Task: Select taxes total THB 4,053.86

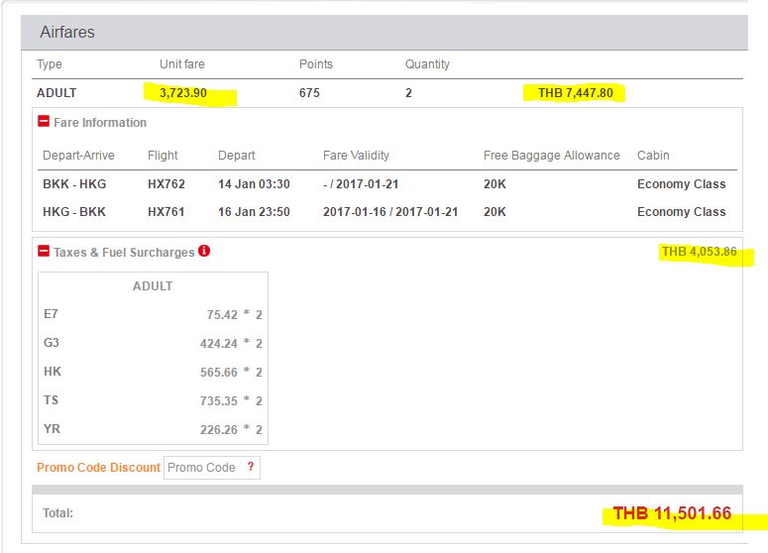Action: click(x=700, y=252)
